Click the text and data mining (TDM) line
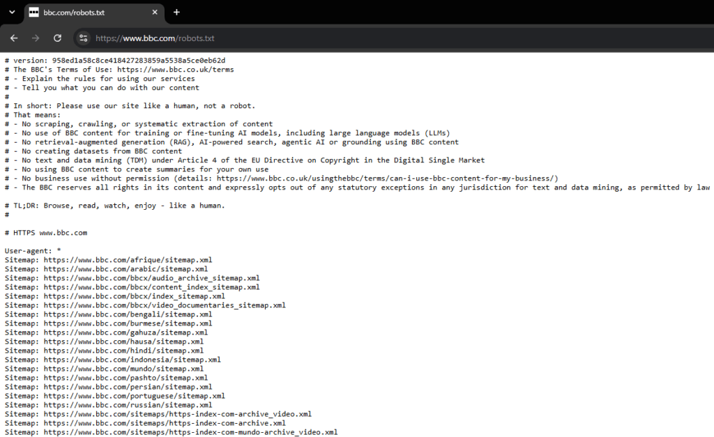Viewport: 714px width, 437px height. coord(245,160)
